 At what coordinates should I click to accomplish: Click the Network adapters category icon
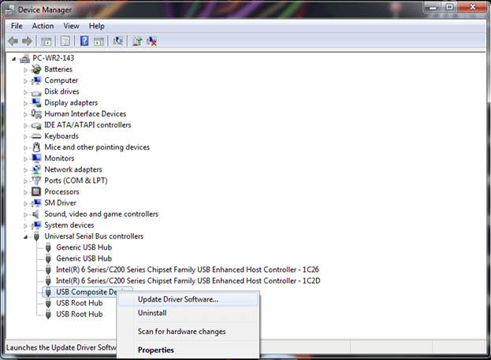pyautogui.click(x=36, y=169)
